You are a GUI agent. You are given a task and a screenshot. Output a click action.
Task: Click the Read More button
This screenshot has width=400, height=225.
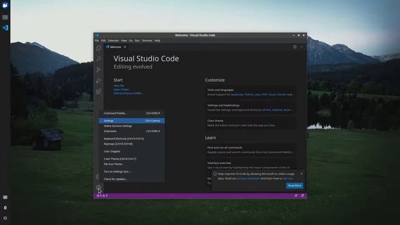[x=294, y=186]
